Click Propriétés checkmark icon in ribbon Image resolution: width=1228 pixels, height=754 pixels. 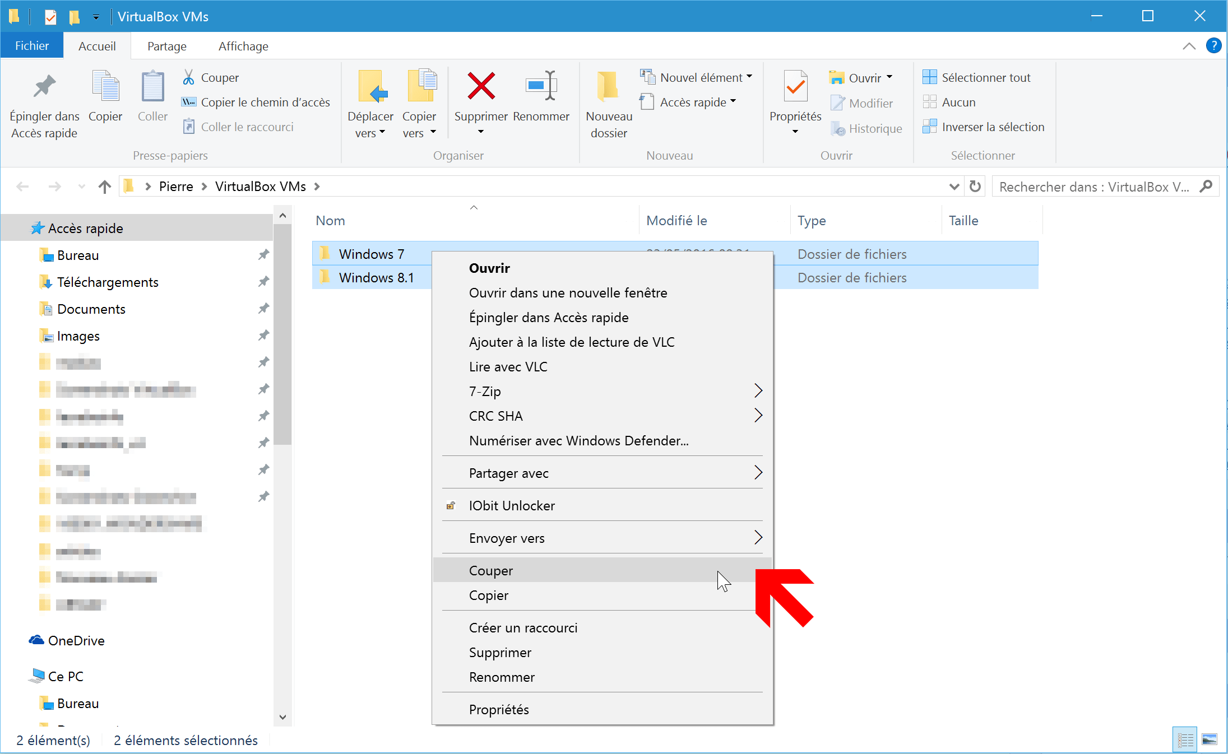[x=795, y=87]
